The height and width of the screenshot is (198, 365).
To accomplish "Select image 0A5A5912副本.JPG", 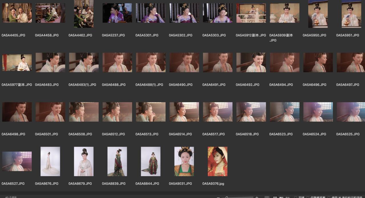I will pyautogui.click(x=251, y=13).
